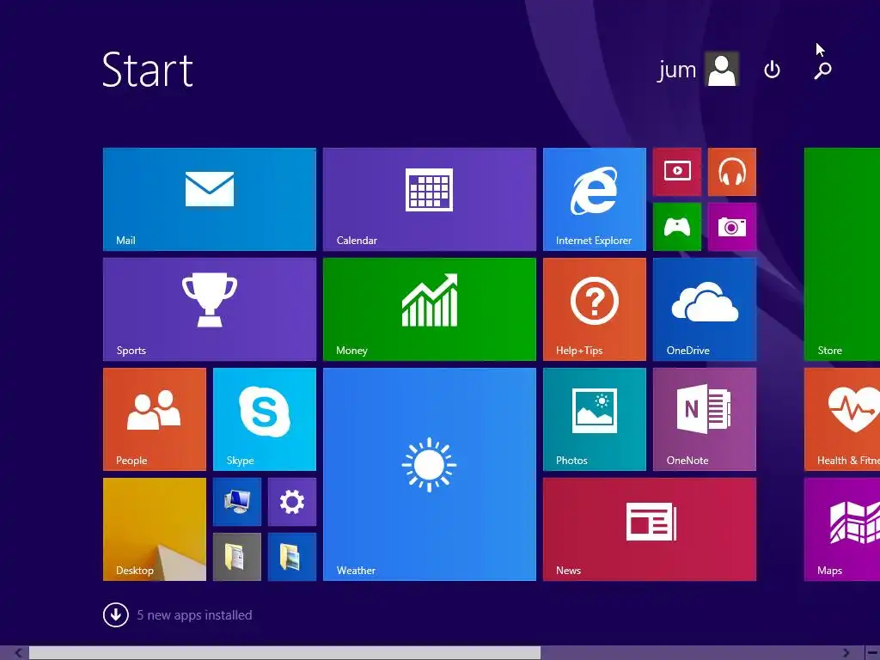Open the Xbox Games controller tile
Screen dimensions: 880x660
click(x=677, y=227)
